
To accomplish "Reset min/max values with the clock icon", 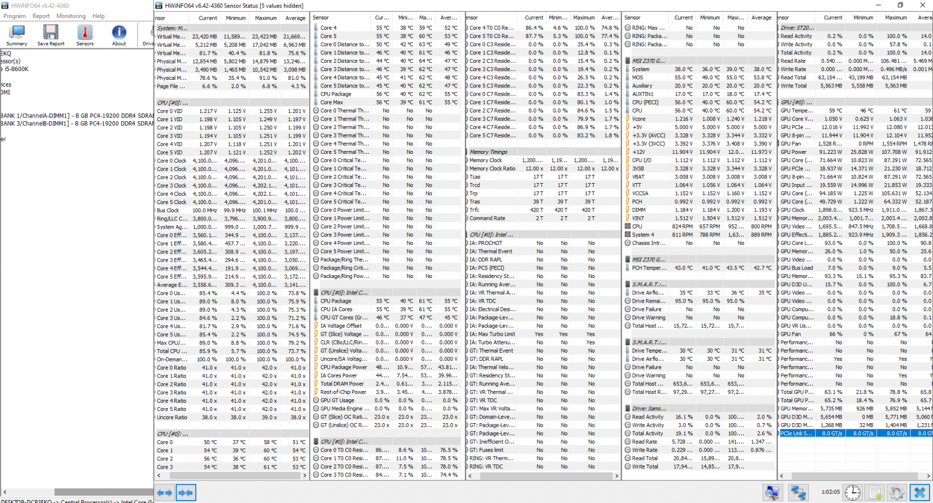I will pyautogui.click(x=853, y=493).
